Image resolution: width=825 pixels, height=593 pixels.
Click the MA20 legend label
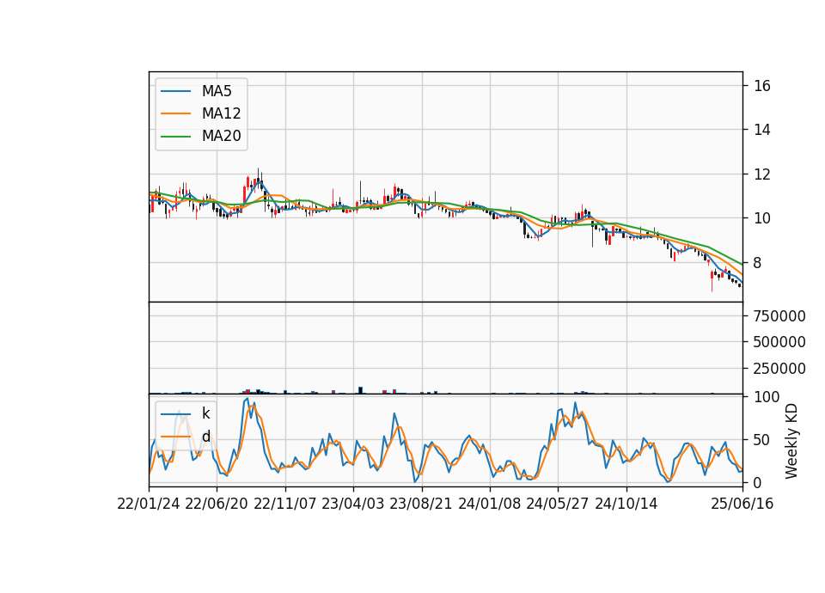click(x=221, y=137)
